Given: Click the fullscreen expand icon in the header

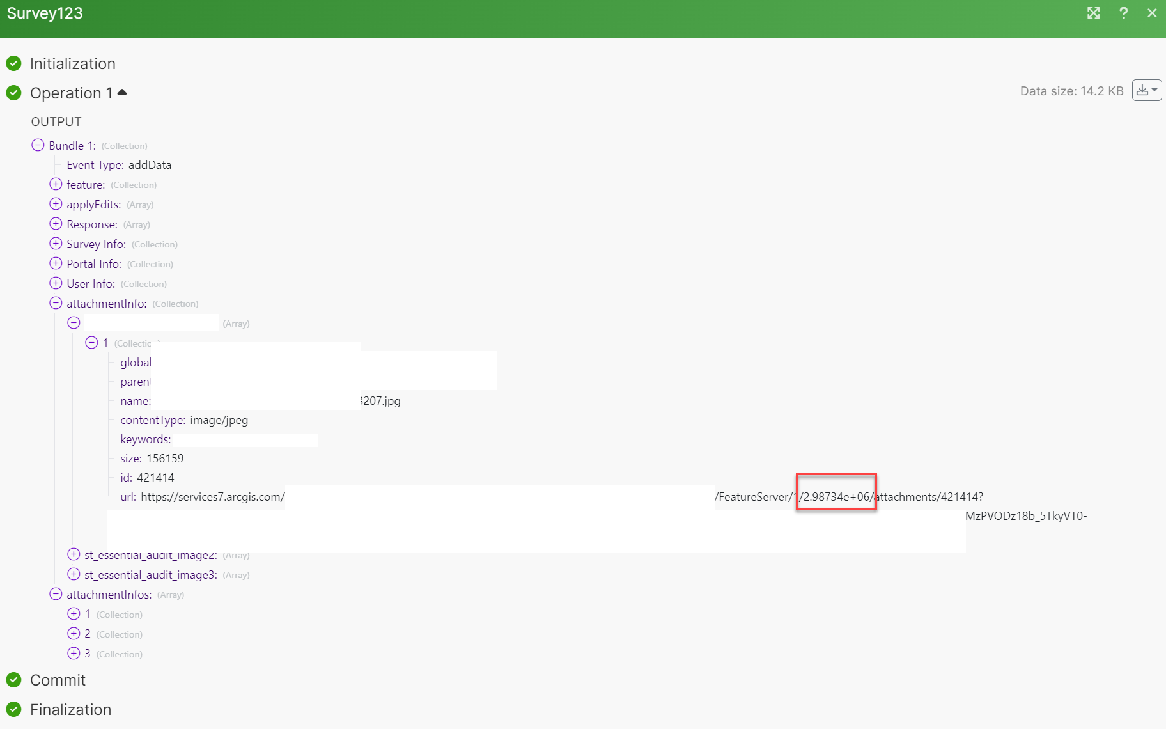Looking at the screenshot, I should [1094, 13].
